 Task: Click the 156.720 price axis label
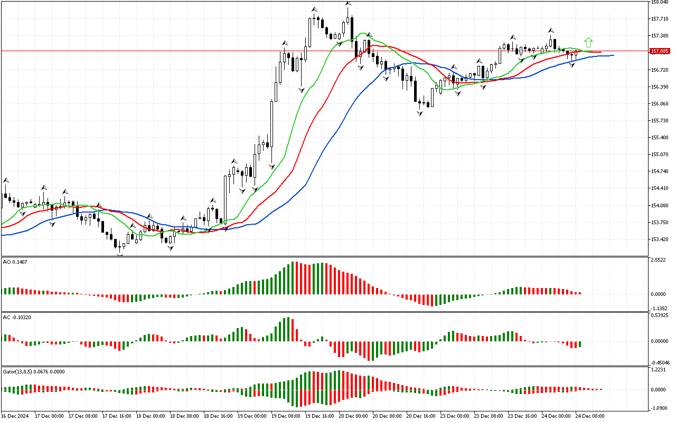click(x=661, y=70)
